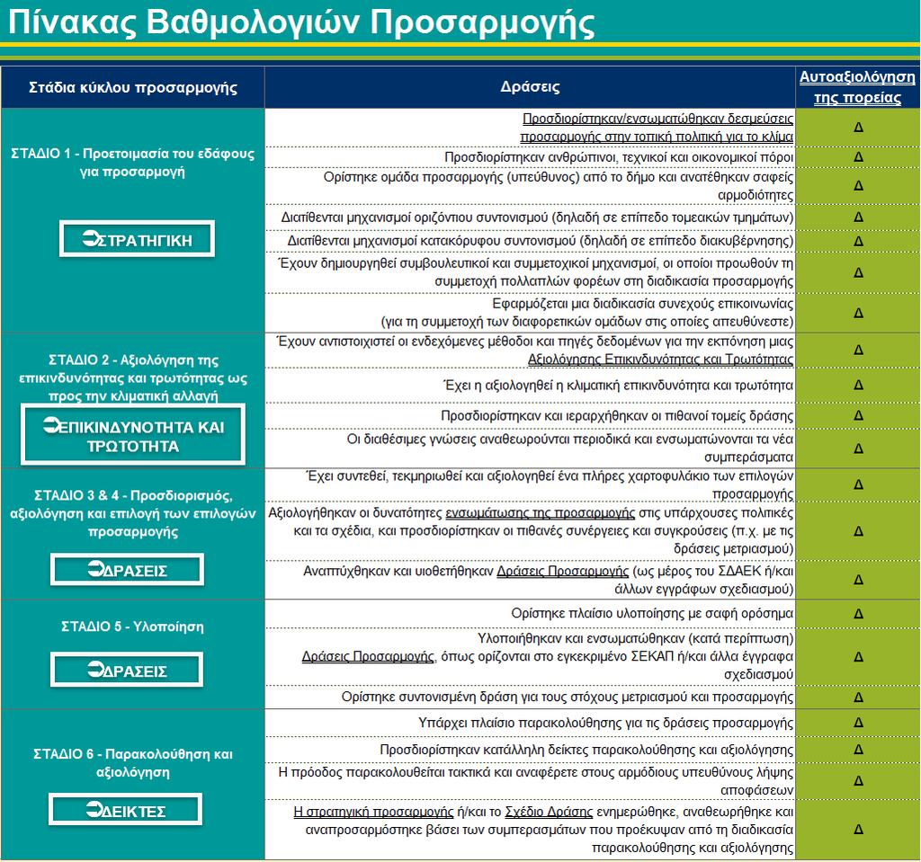Select the Δ rating for Ορίστηκε ομάδα προσαρμογής row

click(858, 185)
